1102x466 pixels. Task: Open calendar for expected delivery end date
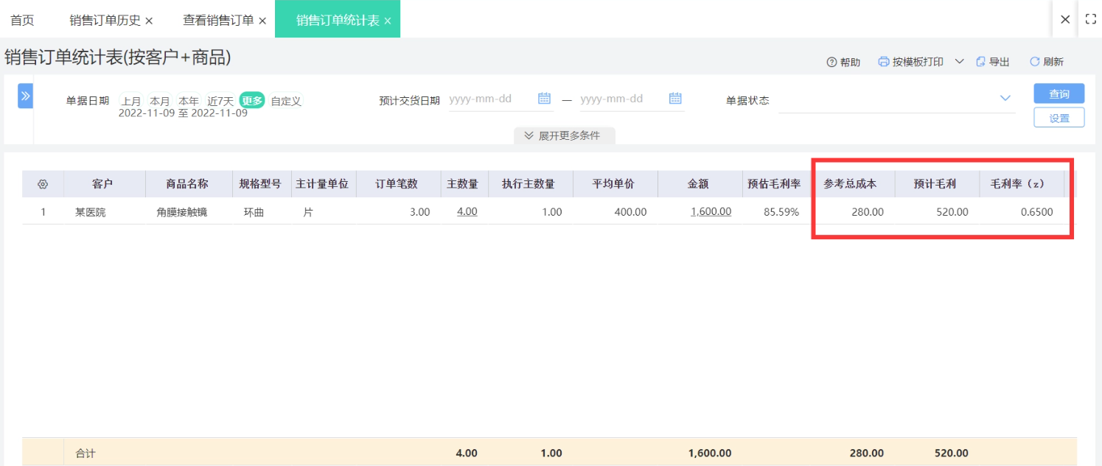tap(674, 99)
